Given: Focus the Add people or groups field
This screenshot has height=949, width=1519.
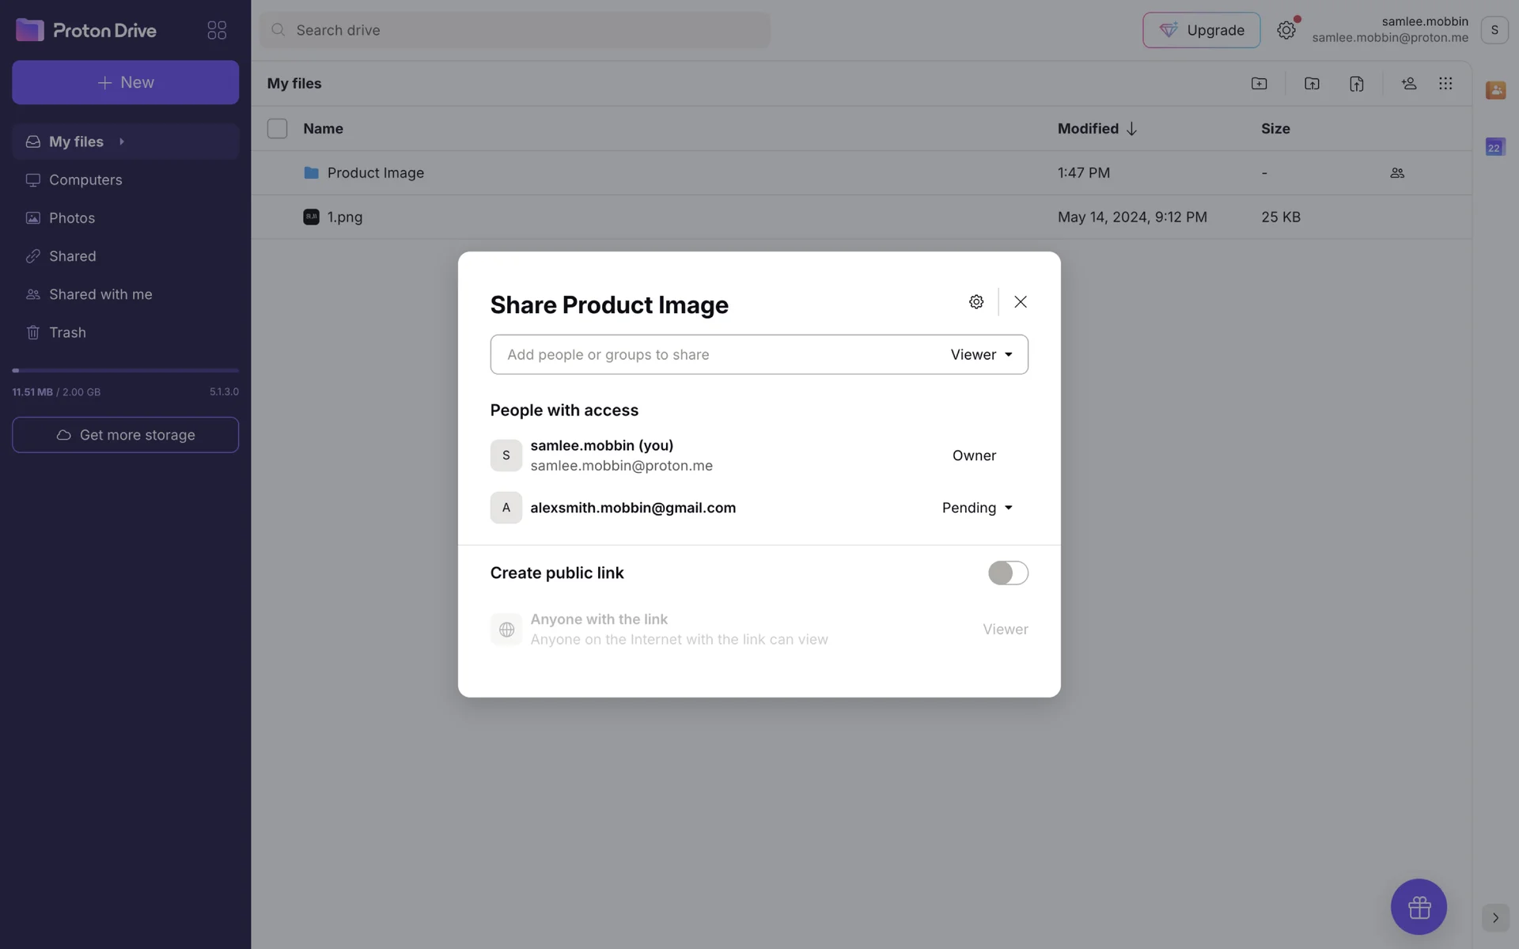Looking at the screenshot, I should click(x=712, y=354).
